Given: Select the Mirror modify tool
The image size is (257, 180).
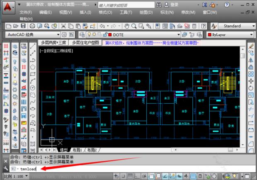Looking at the screenshot, I should click(251, 60).
